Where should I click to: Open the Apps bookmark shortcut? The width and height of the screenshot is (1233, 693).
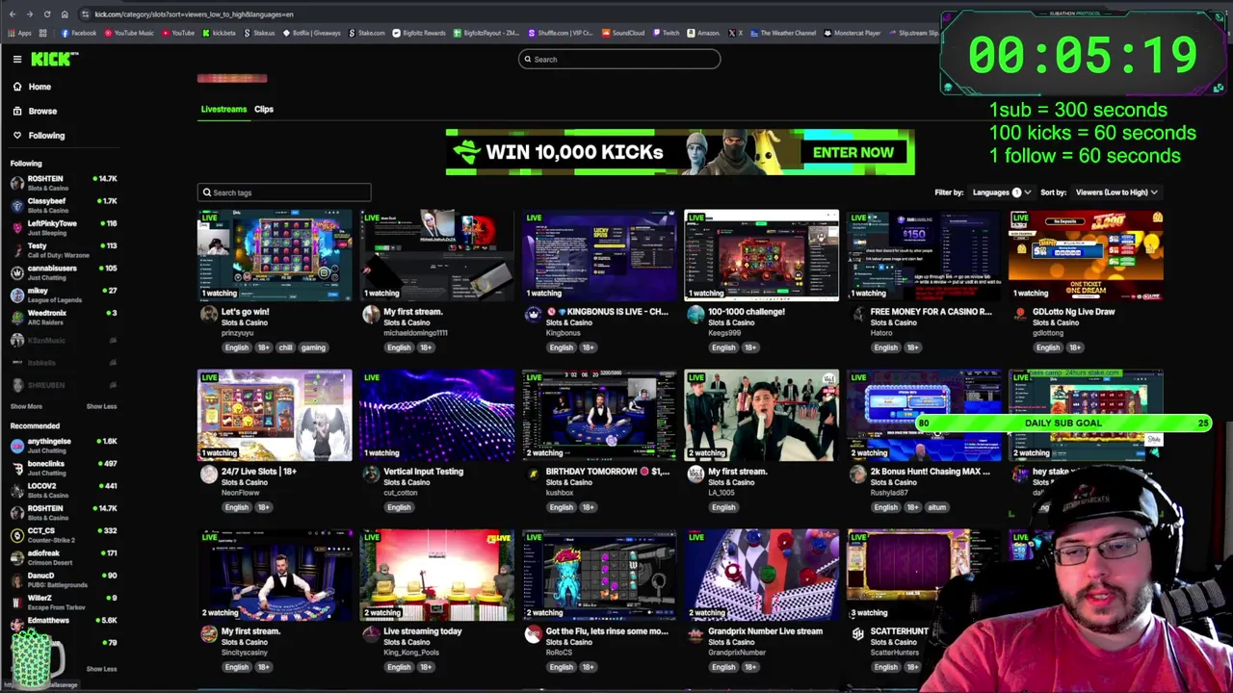19,33
